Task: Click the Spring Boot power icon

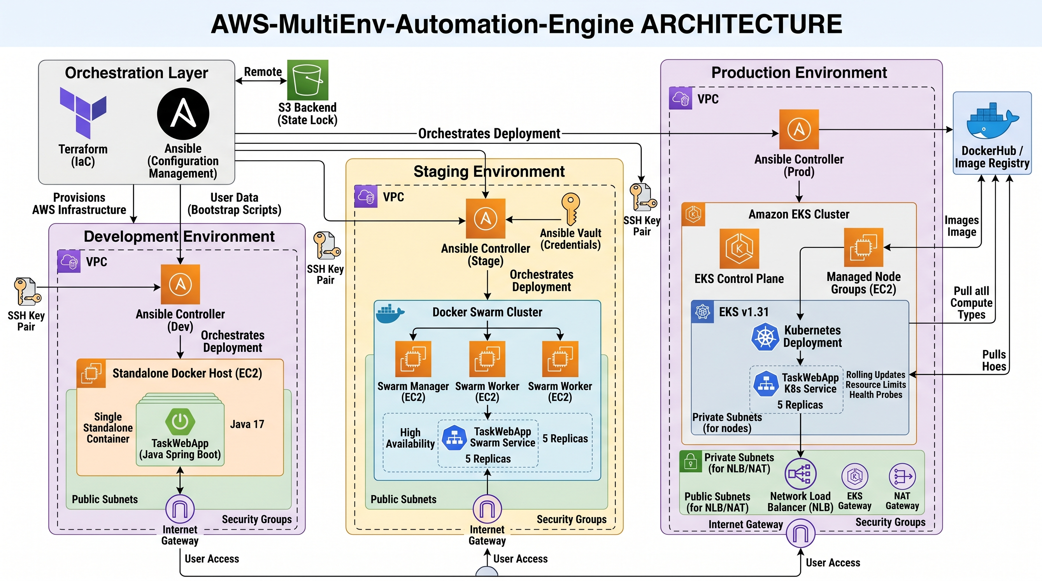Action: (x=180, y=422)
